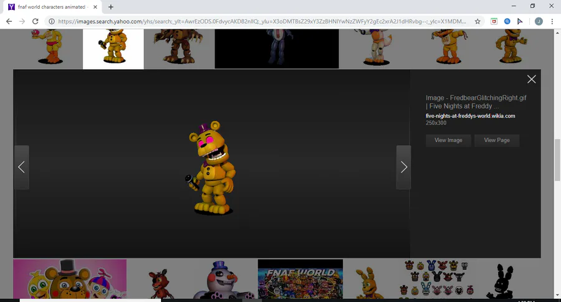The height and width of the screenshot is (302, 561).
Task: Open a new browser tab
Action: coord(110,7)
